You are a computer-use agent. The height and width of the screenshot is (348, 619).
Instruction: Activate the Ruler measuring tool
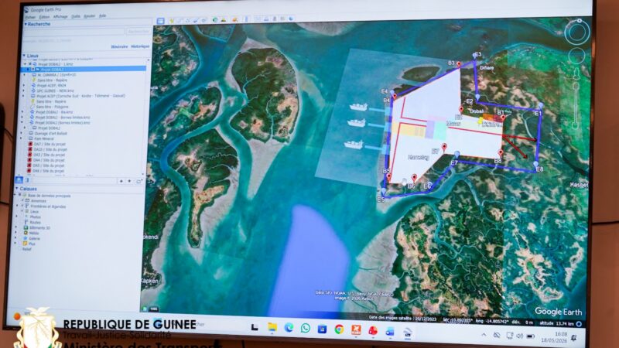pyautogui.click(x=246, y=19)
